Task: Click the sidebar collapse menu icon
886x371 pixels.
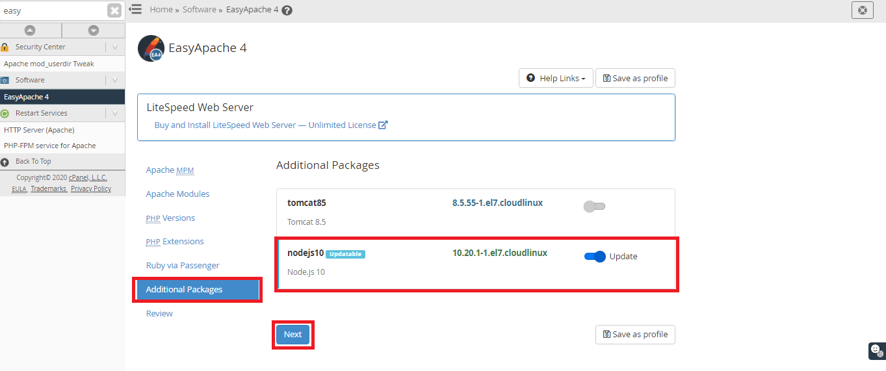Action: tap(135, 9)
